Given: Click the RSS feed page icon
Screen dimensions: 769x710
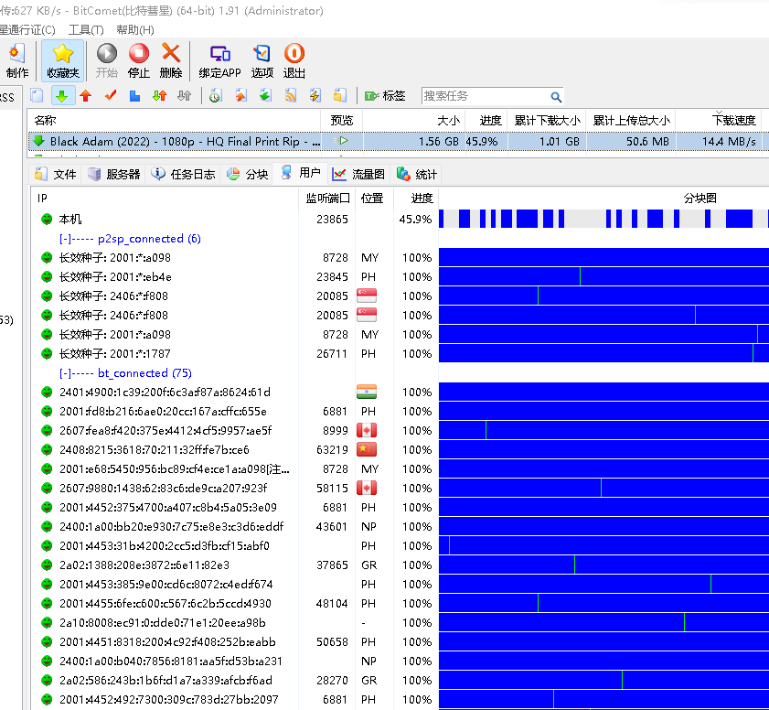Looking at the screenshot, I should click(x=291, y=96).
